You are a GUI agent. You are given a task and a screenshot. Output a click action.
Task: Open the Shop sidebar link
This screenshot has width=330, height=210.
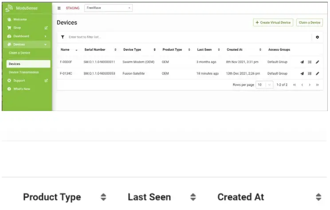17,28
